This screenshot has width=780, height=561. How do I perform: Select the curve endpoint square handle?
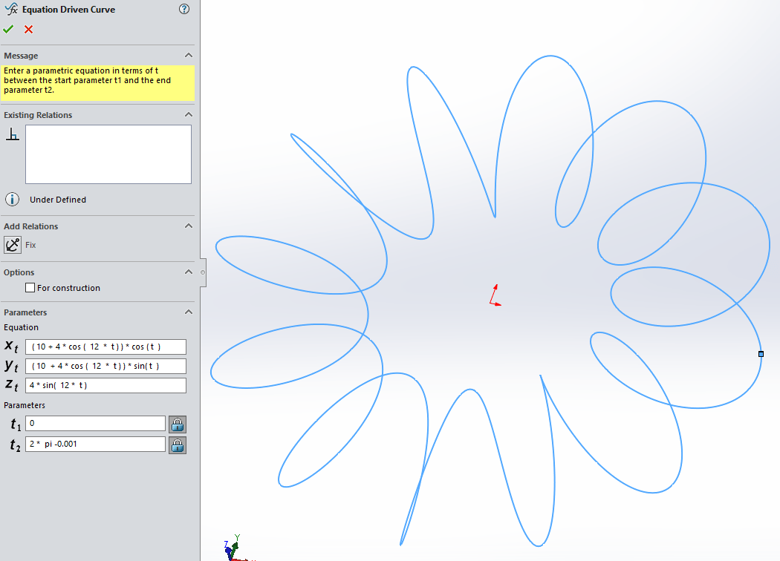click(x=761, y=354)
